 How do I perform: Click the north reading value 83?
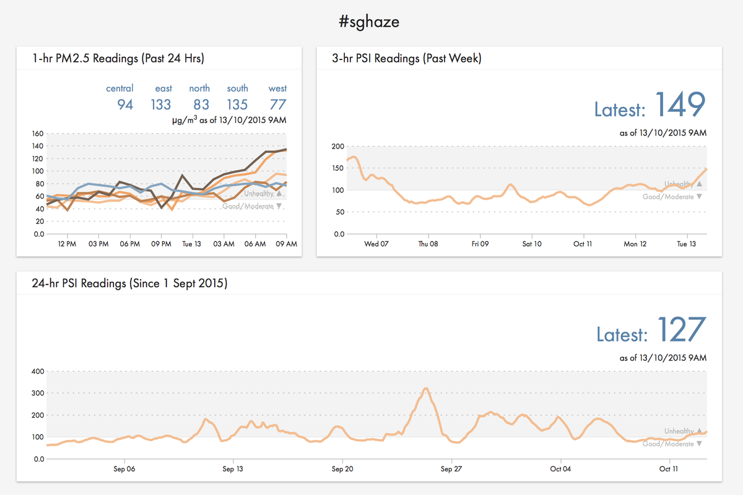(201, 105)
